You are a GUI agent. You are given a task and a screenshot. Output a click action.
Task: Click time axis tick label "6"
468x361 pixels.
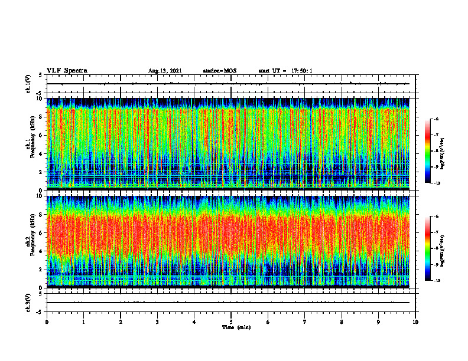tap(268, 322)
